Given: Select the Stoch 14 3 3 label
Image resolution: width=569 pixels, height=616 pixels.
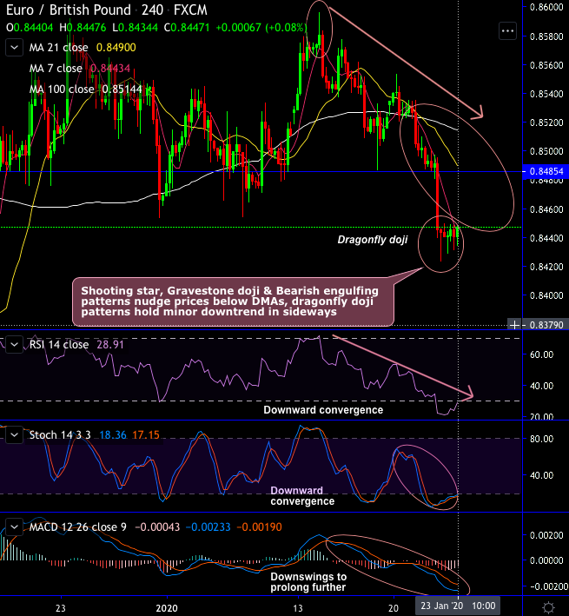Looking at the screenshot, I should [x=60, y=435].
